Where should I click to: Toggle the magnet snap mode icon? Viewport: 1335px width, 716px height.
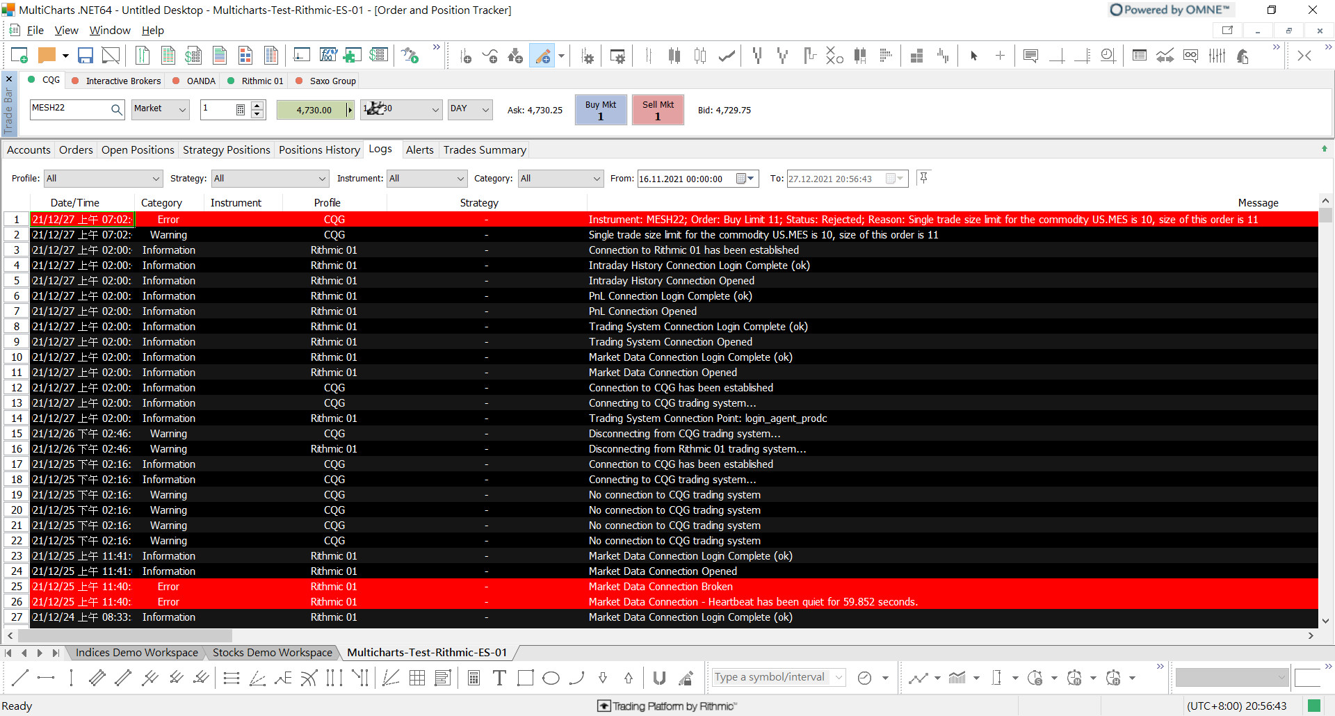660,678
